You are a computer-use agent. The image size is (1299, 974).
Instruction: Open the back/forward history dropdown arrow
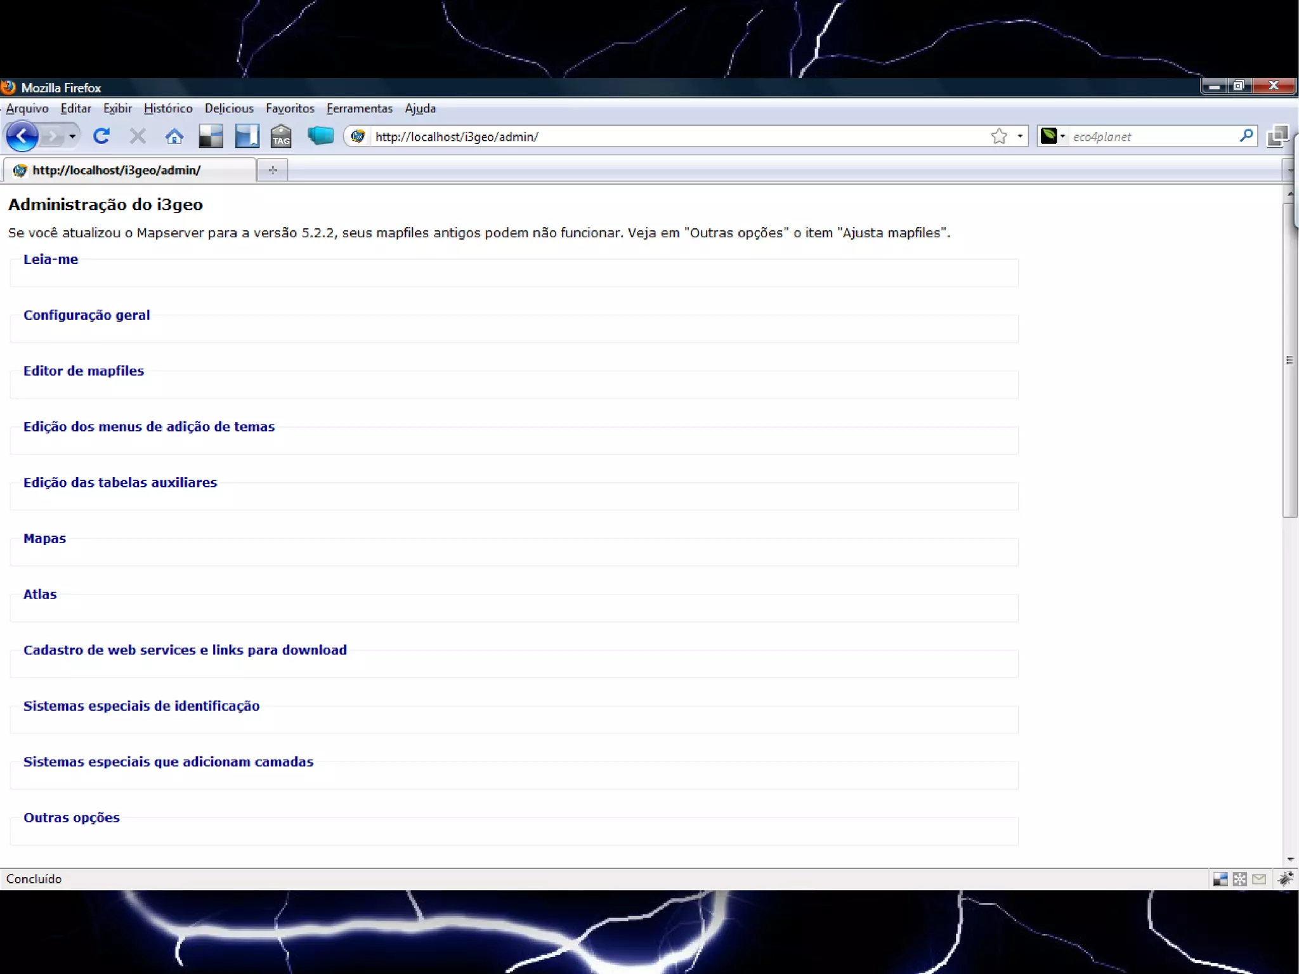(72, 136)
